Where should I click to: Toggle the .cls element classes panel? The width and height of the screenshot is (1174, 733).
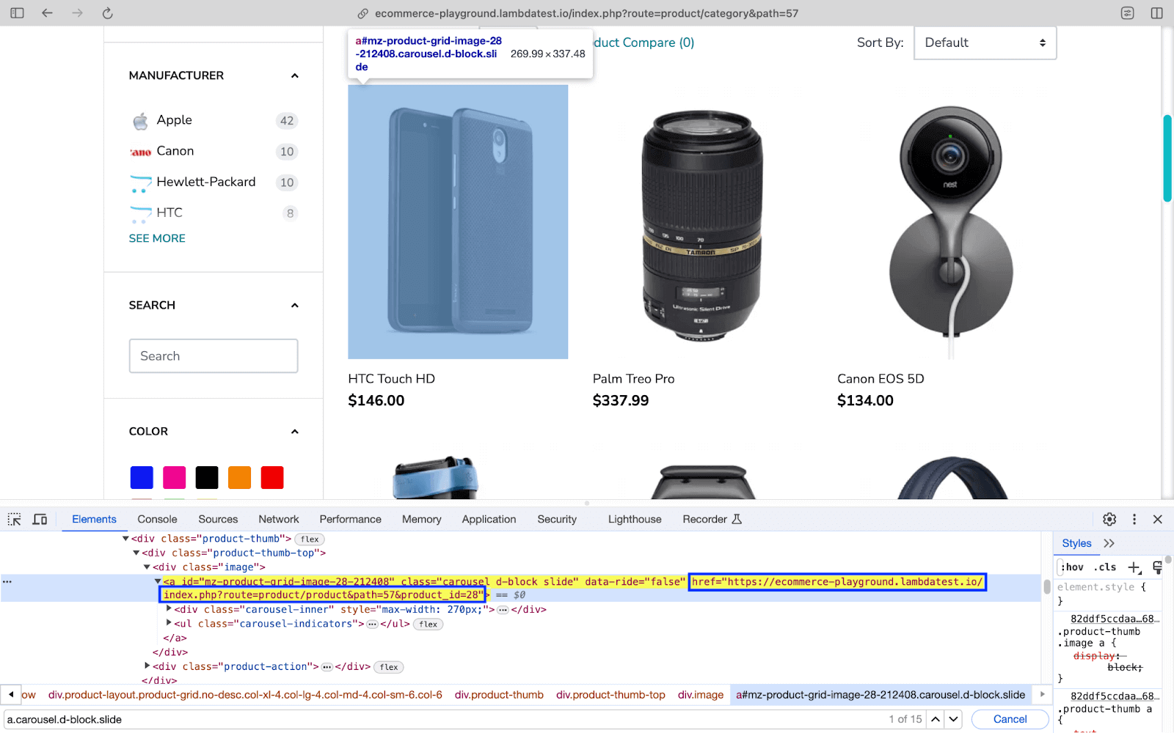(1105, 567)
